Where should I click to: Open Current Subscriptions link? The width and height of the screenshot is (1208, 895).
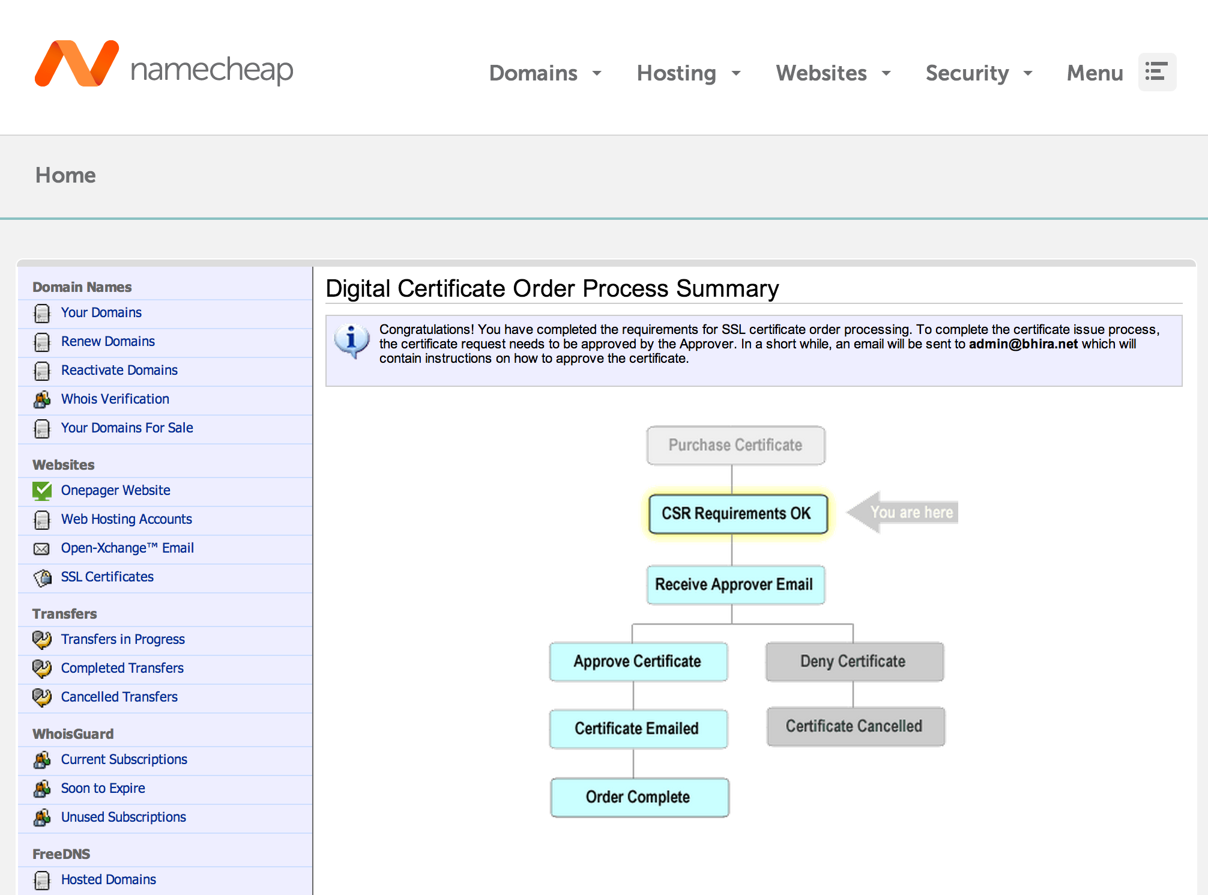(x=124, y=759)
